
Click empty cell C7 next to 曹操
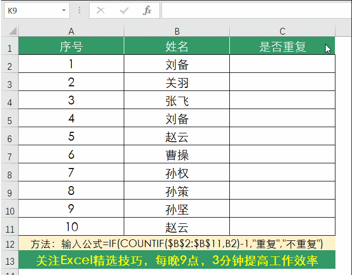[x=283, y=155]
